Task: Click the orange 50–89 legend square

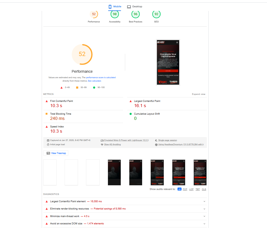Action: coord(77,87)
